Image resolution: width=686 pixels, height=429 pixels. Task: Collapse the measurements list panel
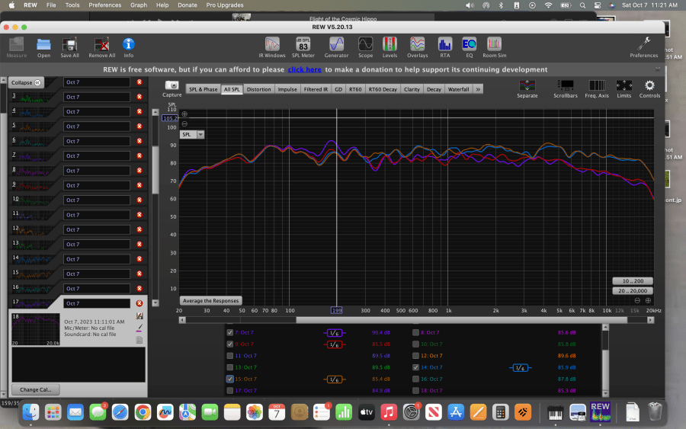(26, 82)
